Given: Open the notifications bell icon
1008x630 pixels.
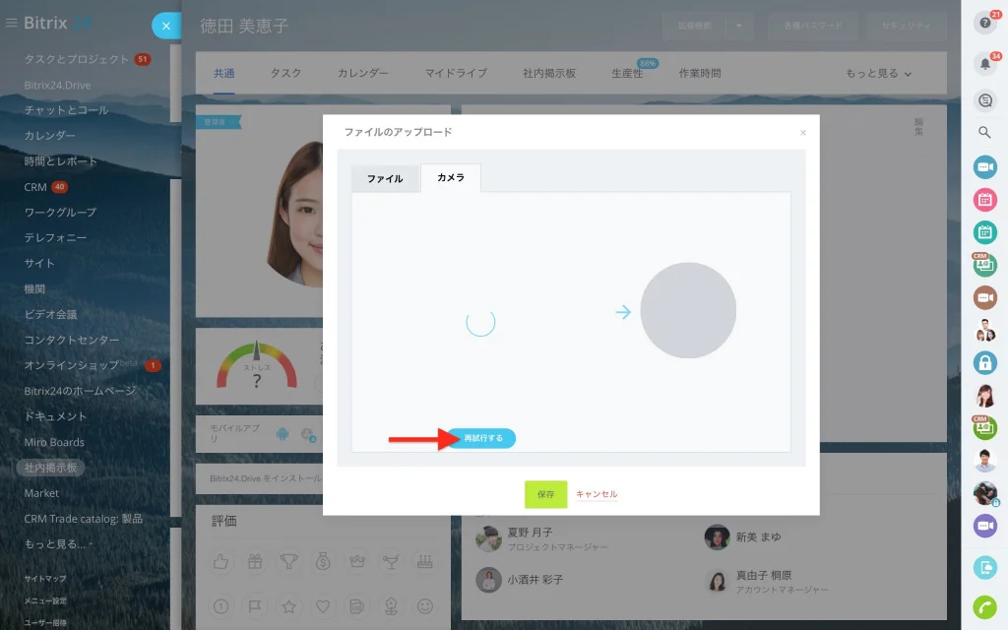Looking at the screenshot, I should [x=984, y=63].
